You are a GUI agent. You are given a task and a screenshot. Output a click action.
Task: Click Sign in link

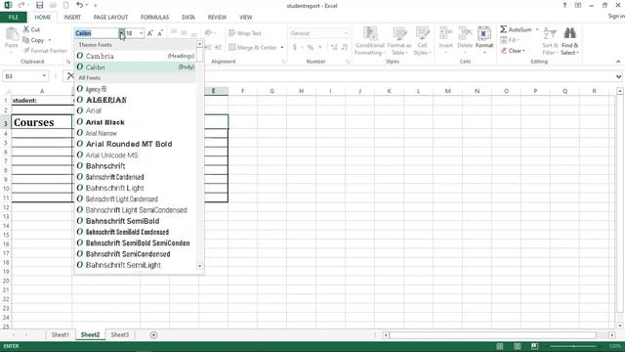(x=616, y=16)
